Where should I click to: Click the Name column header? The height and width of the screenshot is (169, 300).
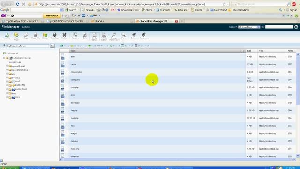157,51
